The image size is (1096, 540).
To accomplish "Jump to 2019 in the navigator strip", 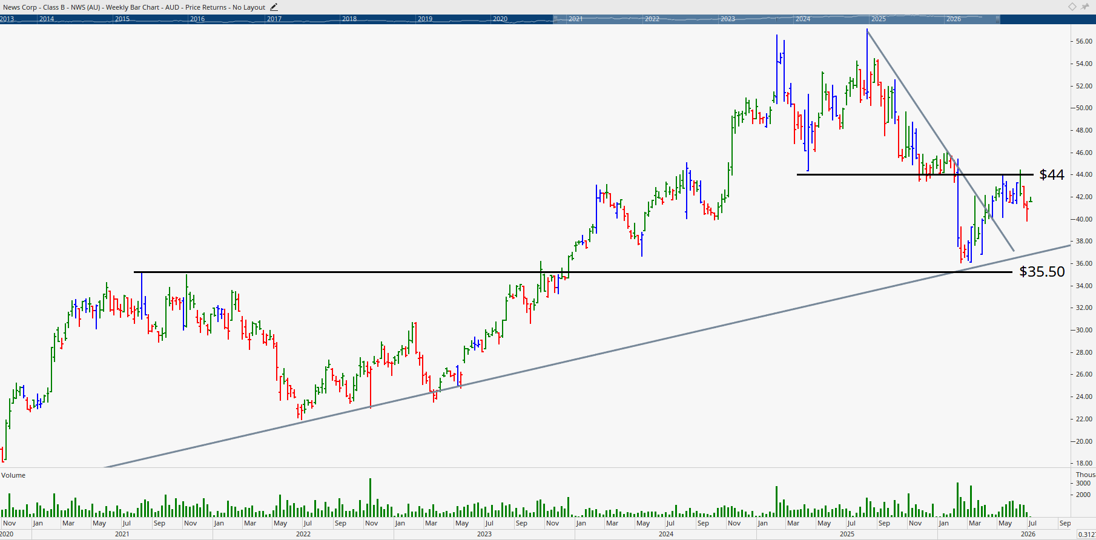I will 425,19.
